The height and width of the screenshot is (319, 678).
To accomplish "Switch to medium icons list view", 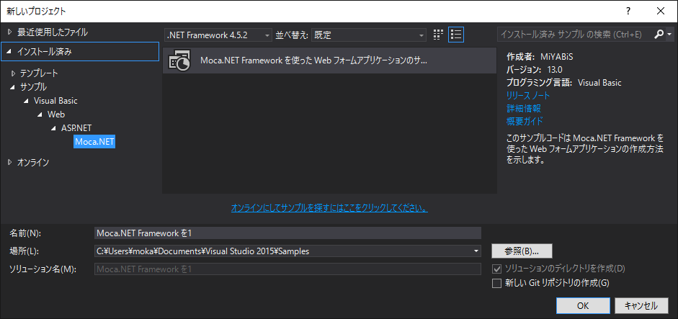I will coord(456,35).
